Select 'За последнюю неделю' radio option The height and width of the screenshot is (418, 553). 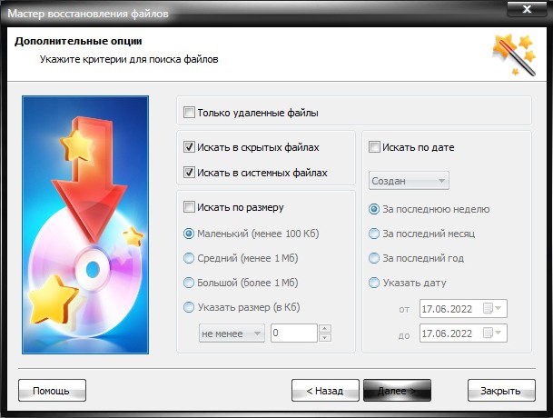click(x=374, y=209)
